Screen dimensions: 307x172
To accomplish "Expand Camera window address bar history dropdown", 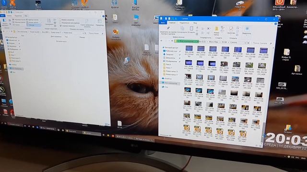I will (x=245, y=43).
